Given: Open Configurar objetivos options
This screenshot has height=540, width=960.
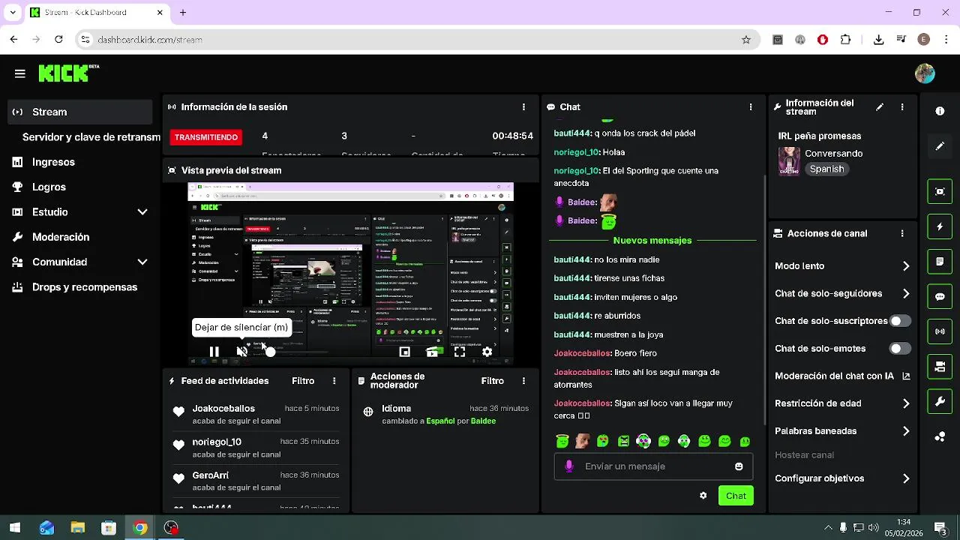Looking at the screenshot, I should point(841,478).
